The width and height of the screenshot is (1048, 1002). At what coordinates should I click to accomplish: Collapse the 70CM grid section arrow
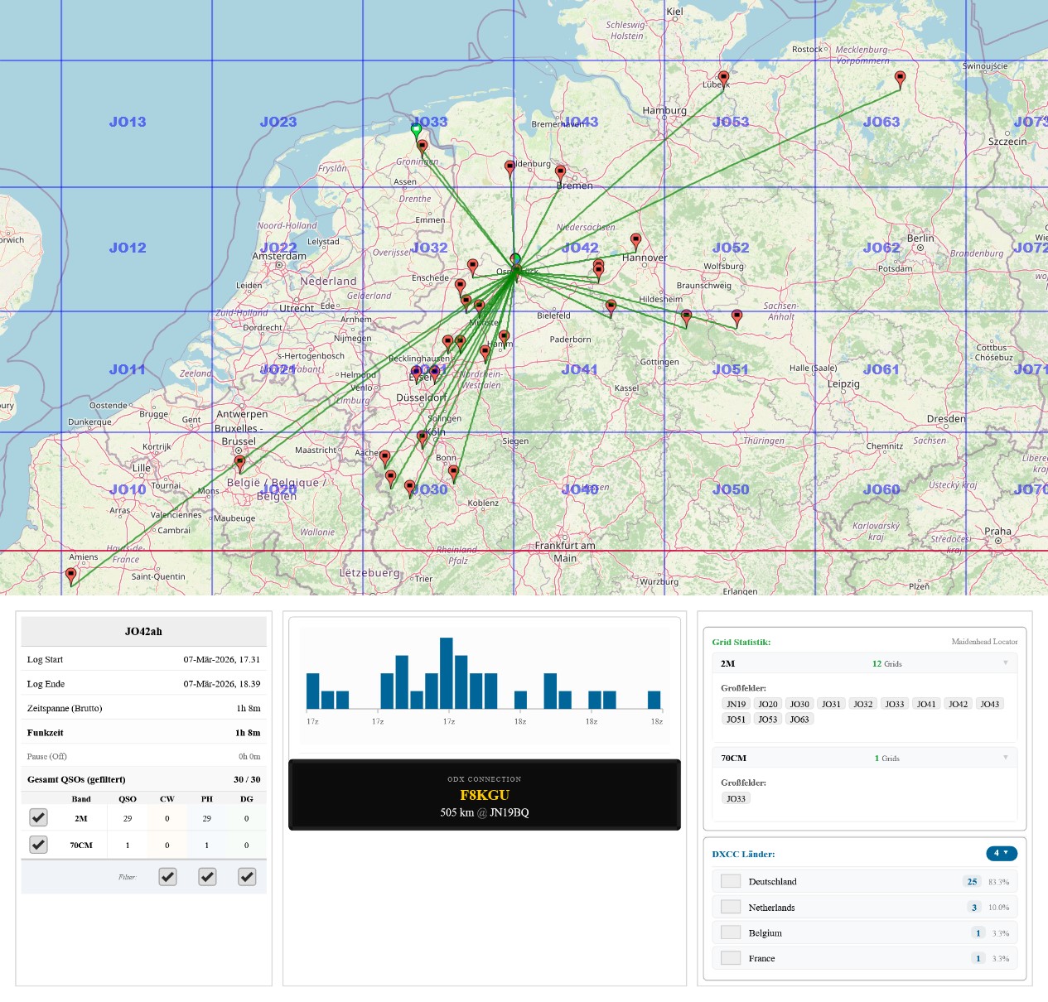(x=1005, y=758)
